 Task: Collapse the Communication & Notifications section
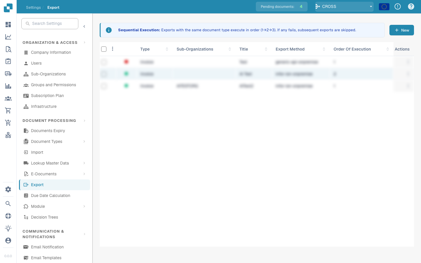tap(84, 234)
